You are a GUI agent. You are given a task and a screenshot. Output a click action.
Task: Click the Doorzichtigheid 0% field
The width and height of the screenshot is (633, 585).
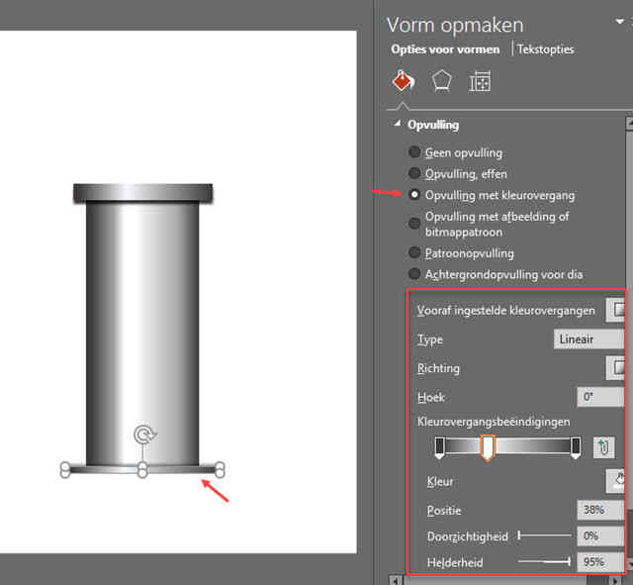600,536
